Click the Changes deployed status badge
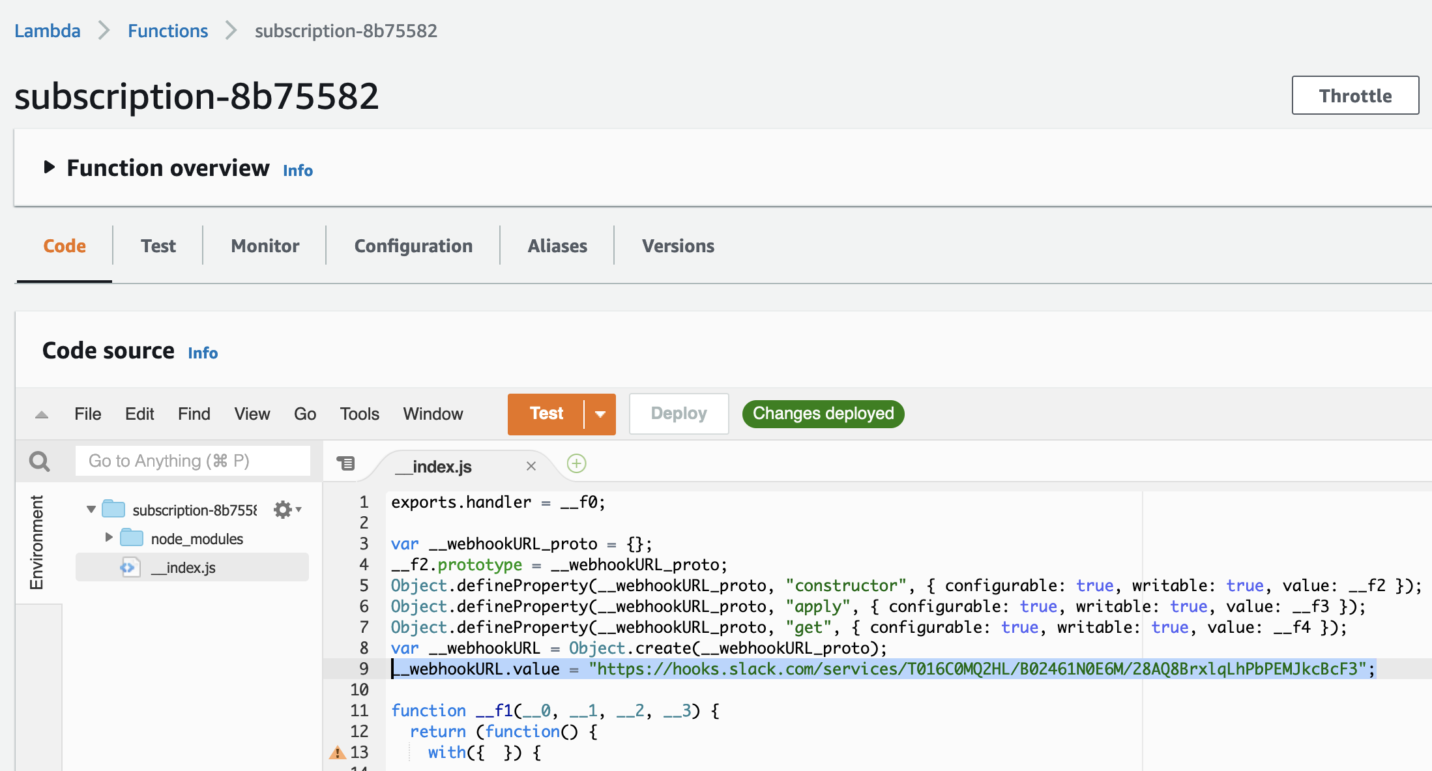Screen dimensions: 1432x771 [x=823, y=414]
